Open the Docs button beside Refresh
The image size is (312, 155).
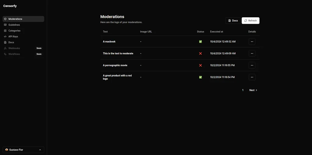pos(233,21)
